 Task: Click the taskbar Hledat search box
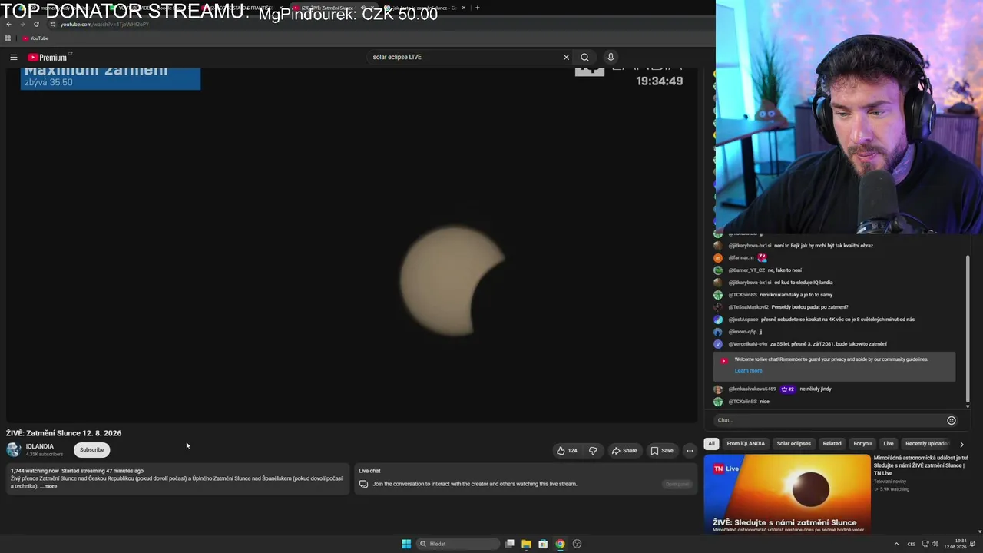point(458,544)
